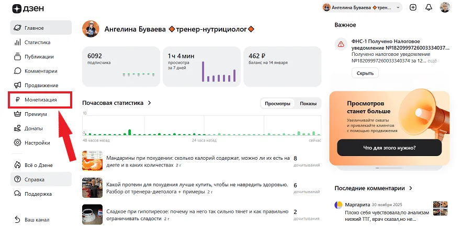Click the Публикации stack icon
This screenshot has height=227, width=462.
pos(18,57)
